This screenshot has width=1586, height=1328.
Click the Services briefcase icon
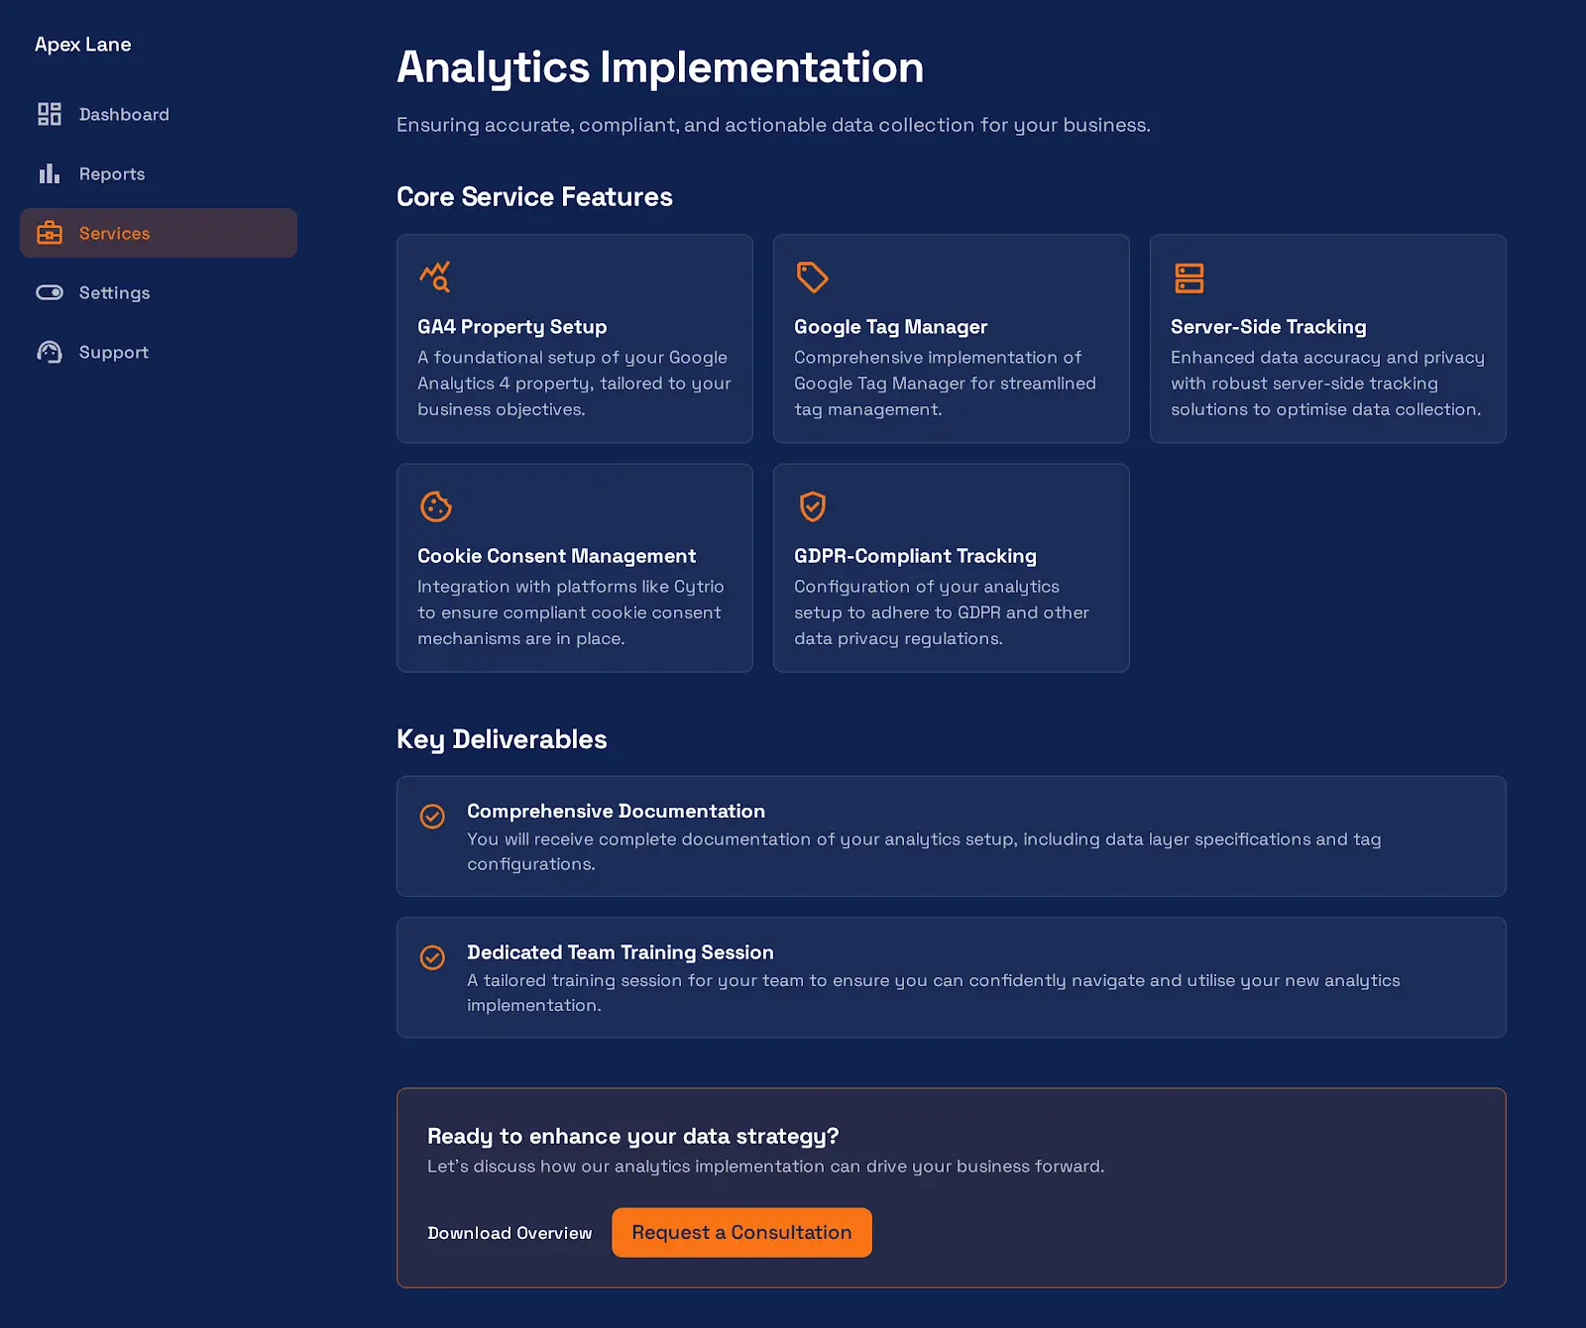[50, 233]
